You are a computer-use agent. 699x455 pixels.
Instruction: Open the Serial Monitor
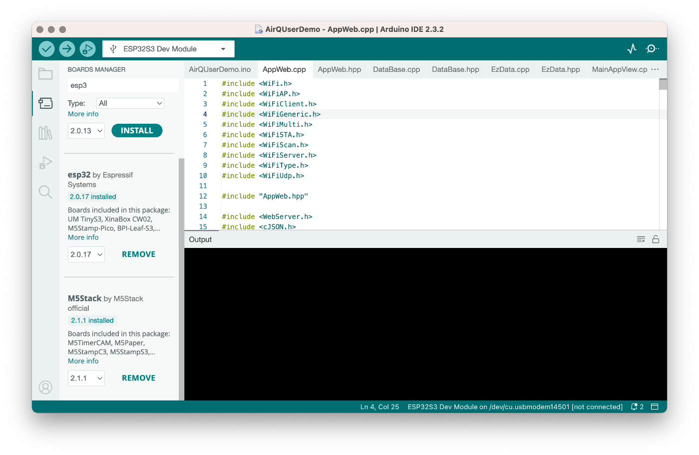pos(652,49)
